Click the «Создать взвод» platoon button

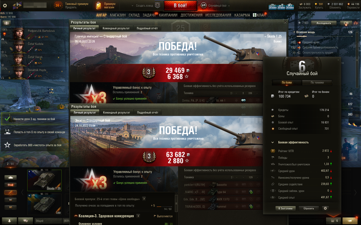146,5
